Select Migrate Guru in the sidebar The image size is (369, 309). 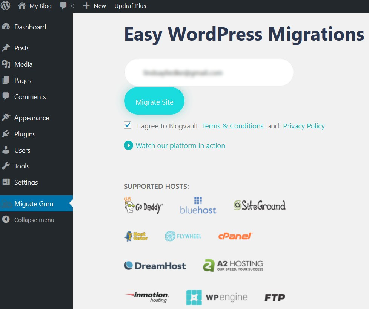(36, 203)
